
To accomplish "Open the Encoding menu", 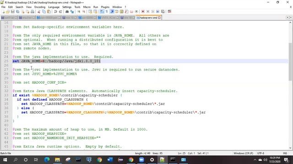I will (40, 7).
